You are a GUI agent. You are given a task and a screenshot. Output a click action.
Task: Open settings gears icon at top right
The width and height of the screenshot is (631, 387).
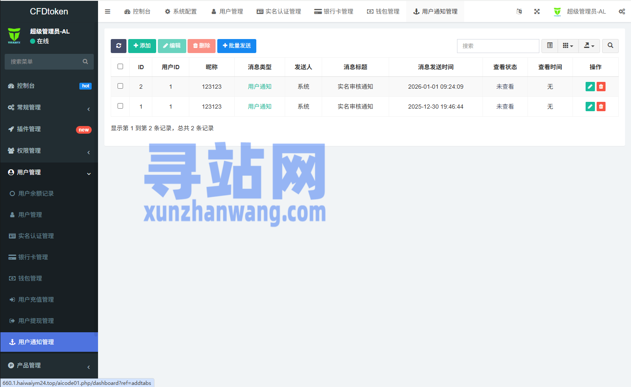622,11
